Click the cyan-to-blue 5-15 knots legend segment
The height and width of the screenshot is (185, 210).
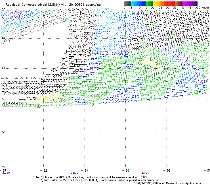click(138, 3)
